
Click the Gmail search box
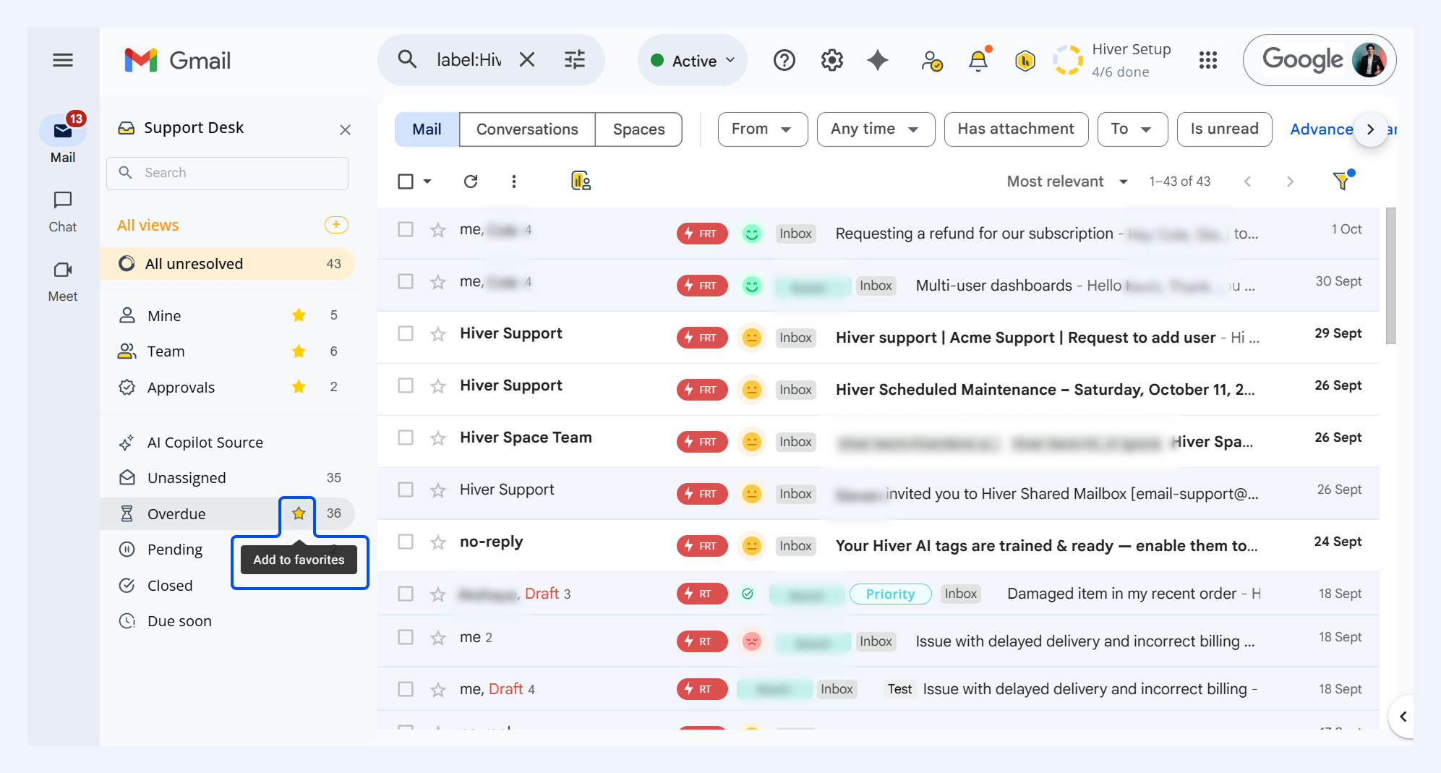(x=469, y=59)
